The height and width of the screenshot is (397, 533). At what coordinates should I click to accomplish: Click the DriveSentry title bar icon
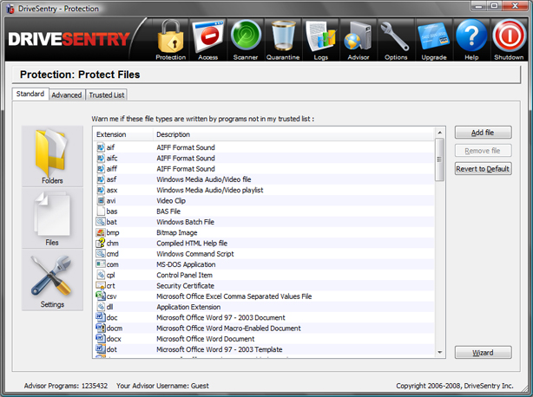(x=10, y=9)
